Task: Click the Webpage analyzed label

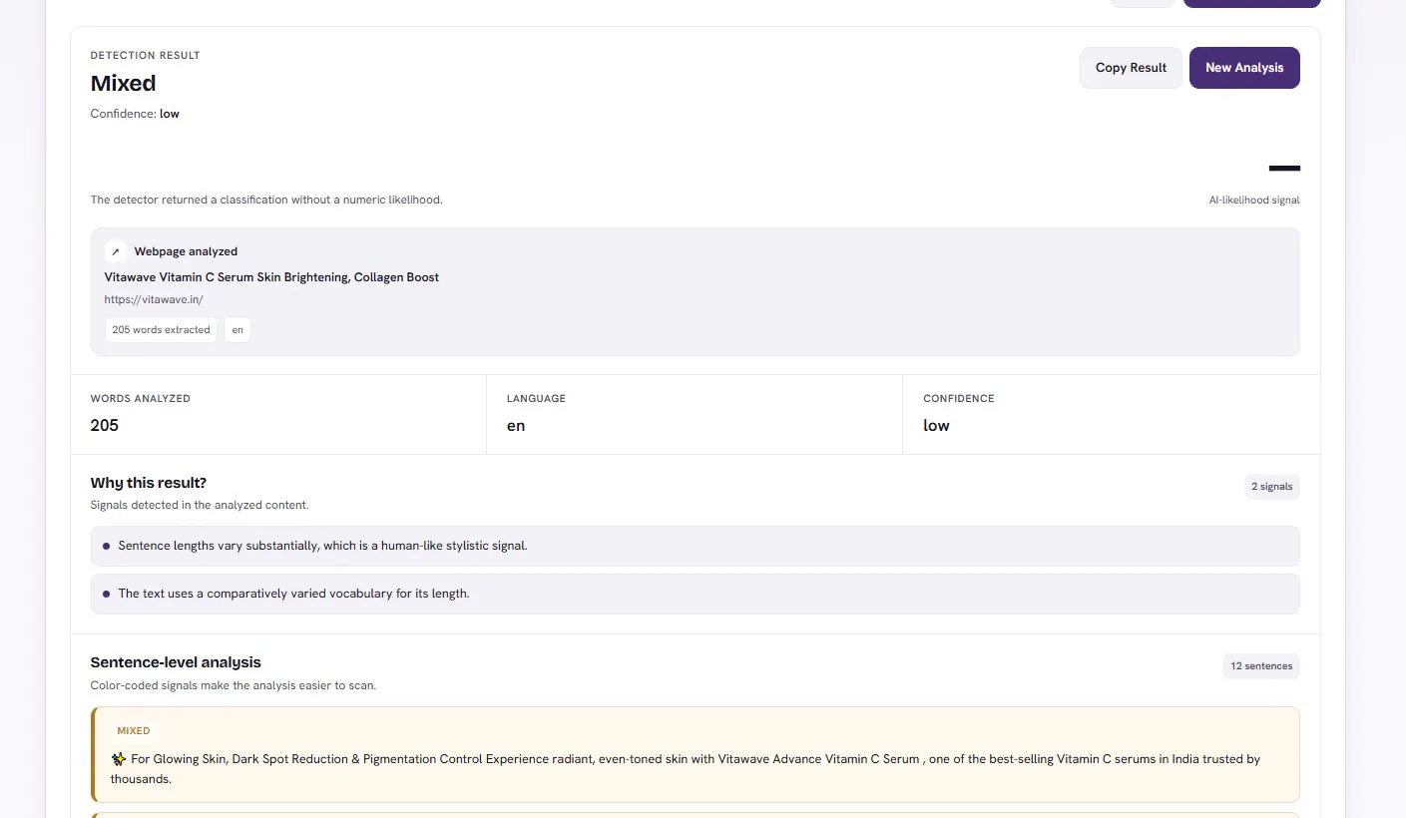Action: [186, 251]
